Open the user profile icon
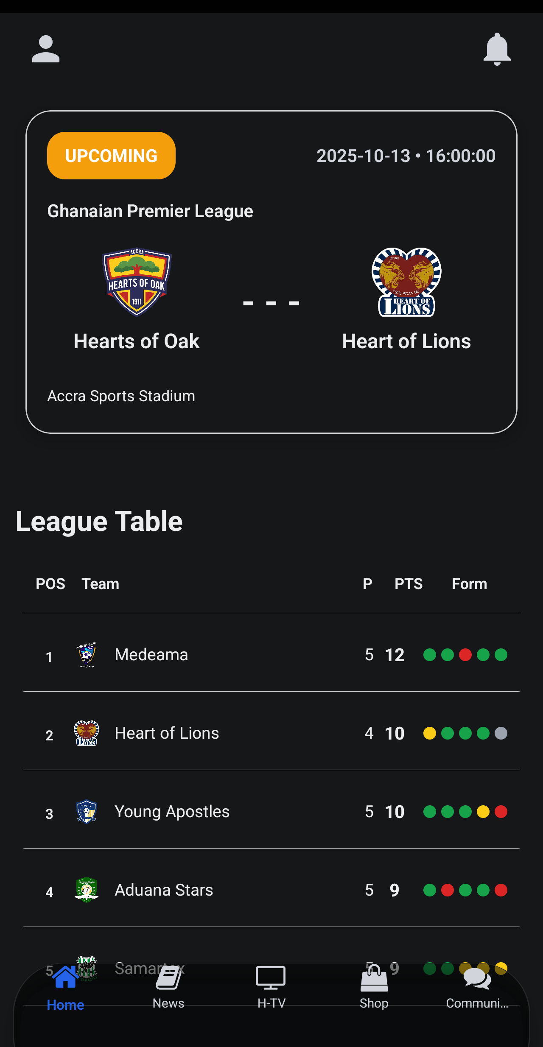The image size is (543, 1047). (x=46, y=49)
